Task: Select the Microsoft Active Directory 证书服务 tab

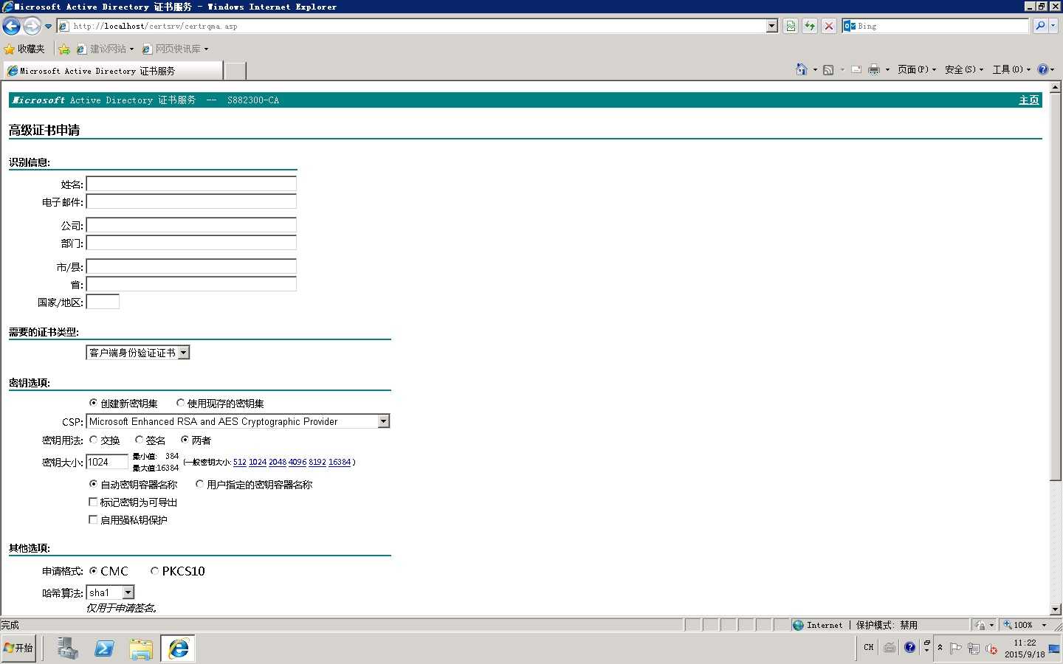Action: [113, 71]
